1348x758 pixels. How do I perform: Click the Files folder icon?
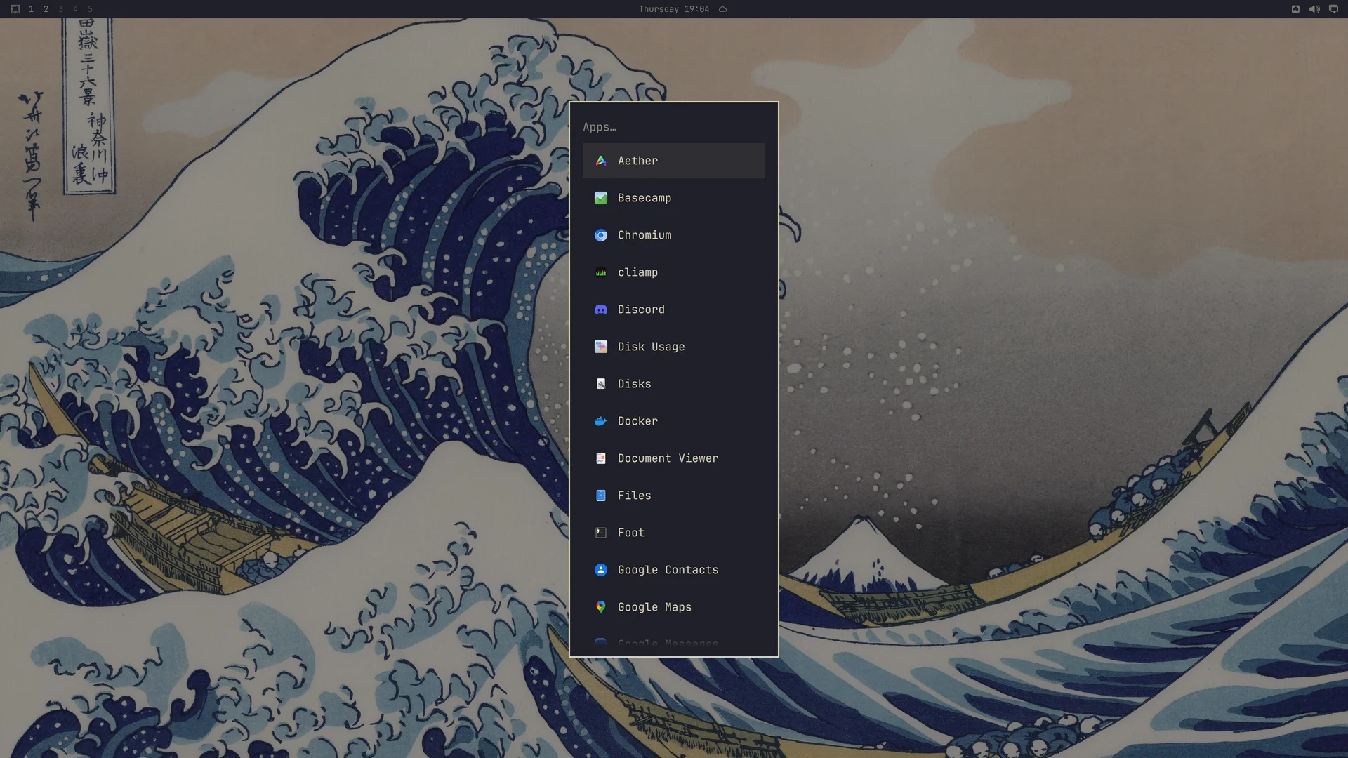tap(601, 496)
